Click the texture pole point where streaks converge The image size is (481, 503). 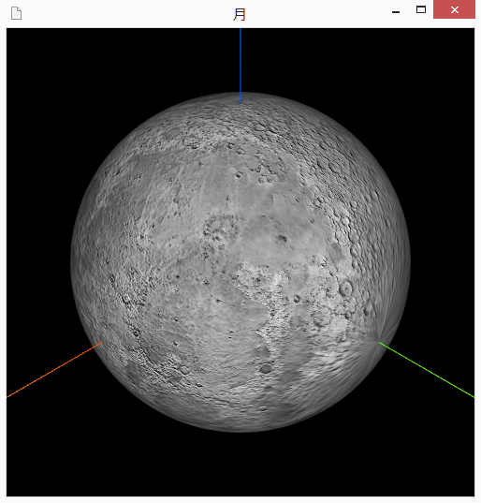point(378,342)
